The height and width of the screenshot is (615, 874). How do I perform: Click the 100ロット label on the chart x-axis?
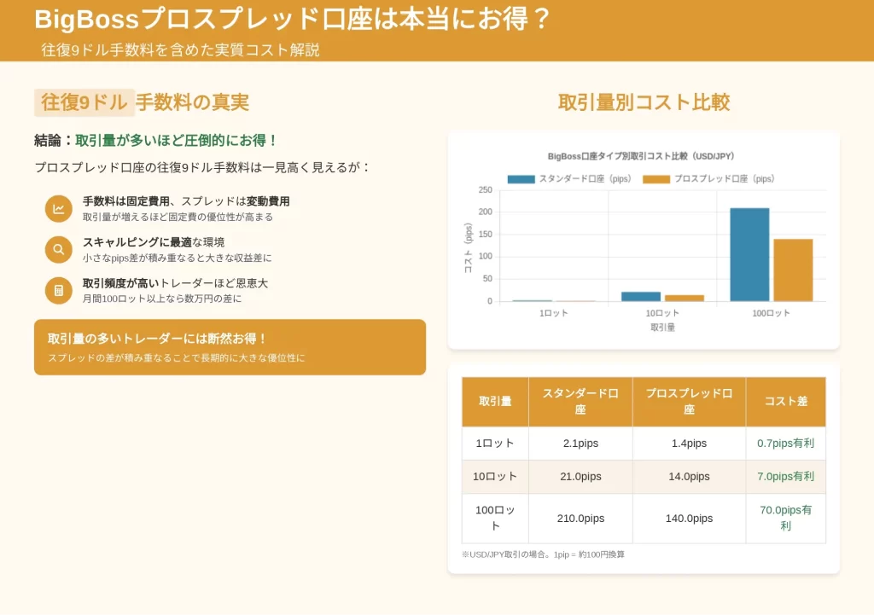click(x=771, y=313)
